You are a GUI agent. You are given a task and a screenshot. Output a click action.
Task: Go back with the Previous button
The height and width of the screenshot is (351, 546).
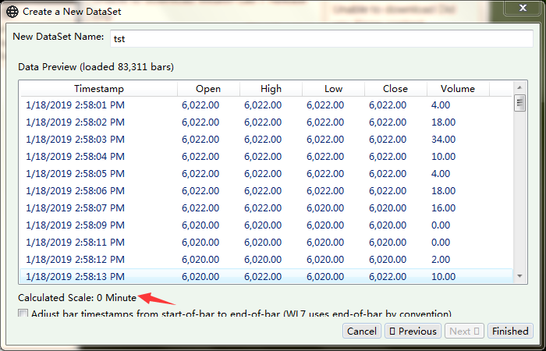[x=413, y=331]
